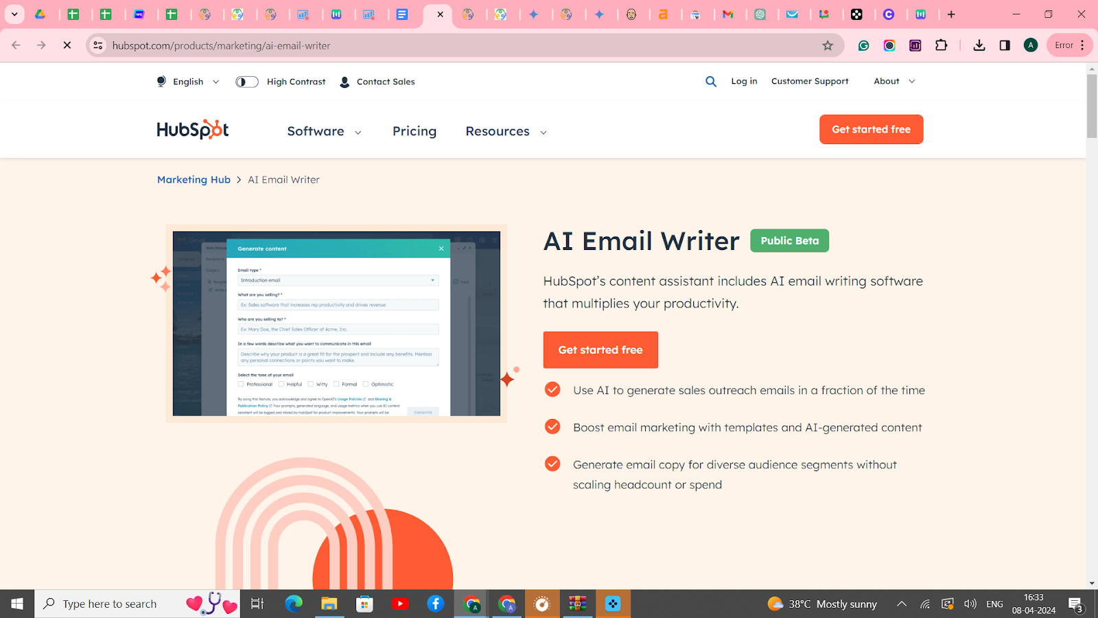This screenshot has width=1098, height=618.
Task: Open the Grammarly extension icon
Action: [864, 45]
